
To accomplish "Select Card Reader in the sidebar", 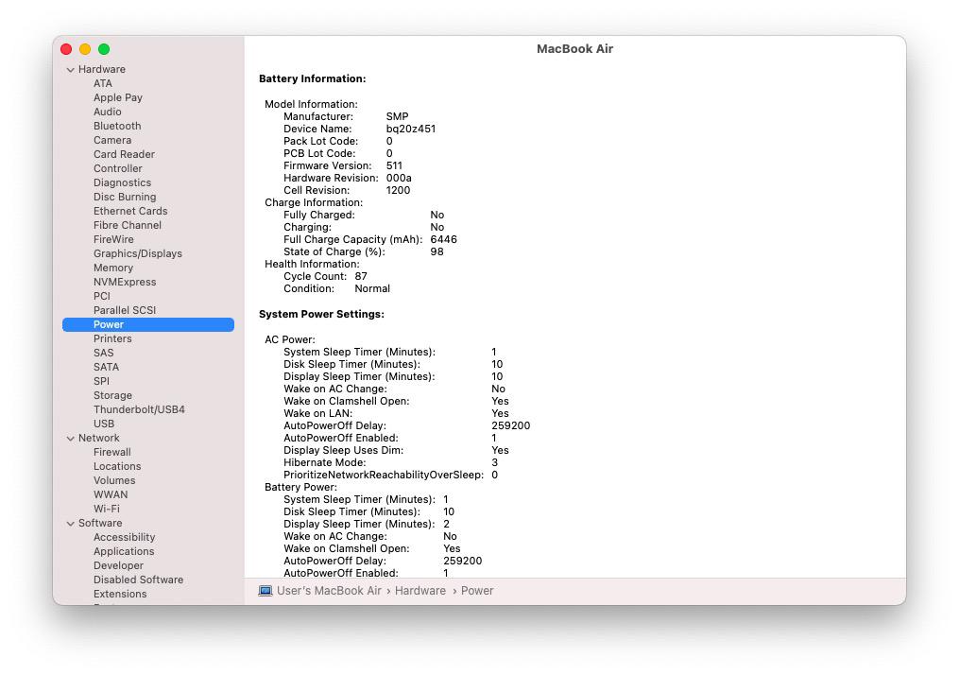I will coord(124,154).
